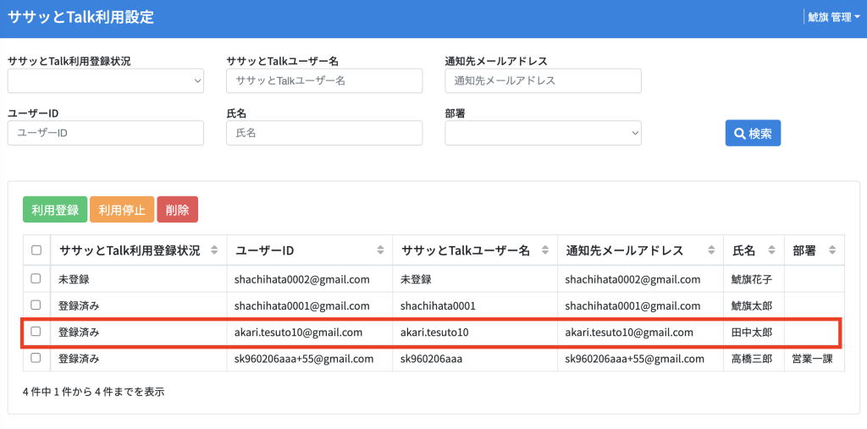Sort by 通知先メールアドレス column arrows
The width and height of the screenshot is (867, 429).
(711, 250)
